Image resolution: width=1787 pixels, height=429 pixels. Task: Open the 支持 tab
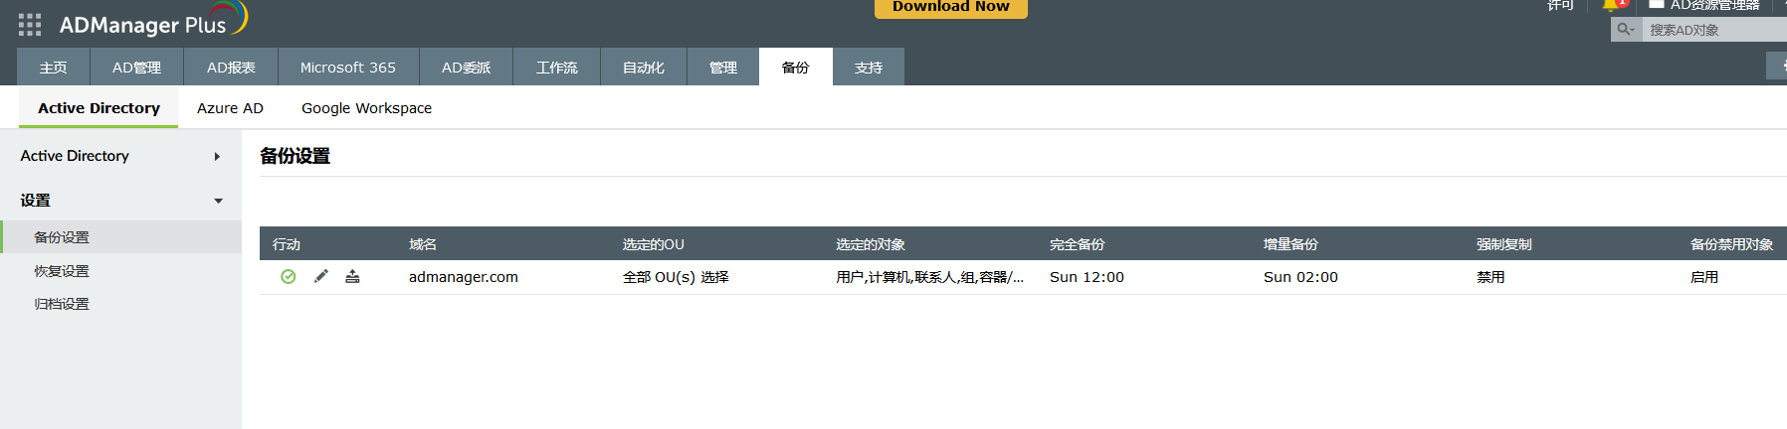(869, 67)
